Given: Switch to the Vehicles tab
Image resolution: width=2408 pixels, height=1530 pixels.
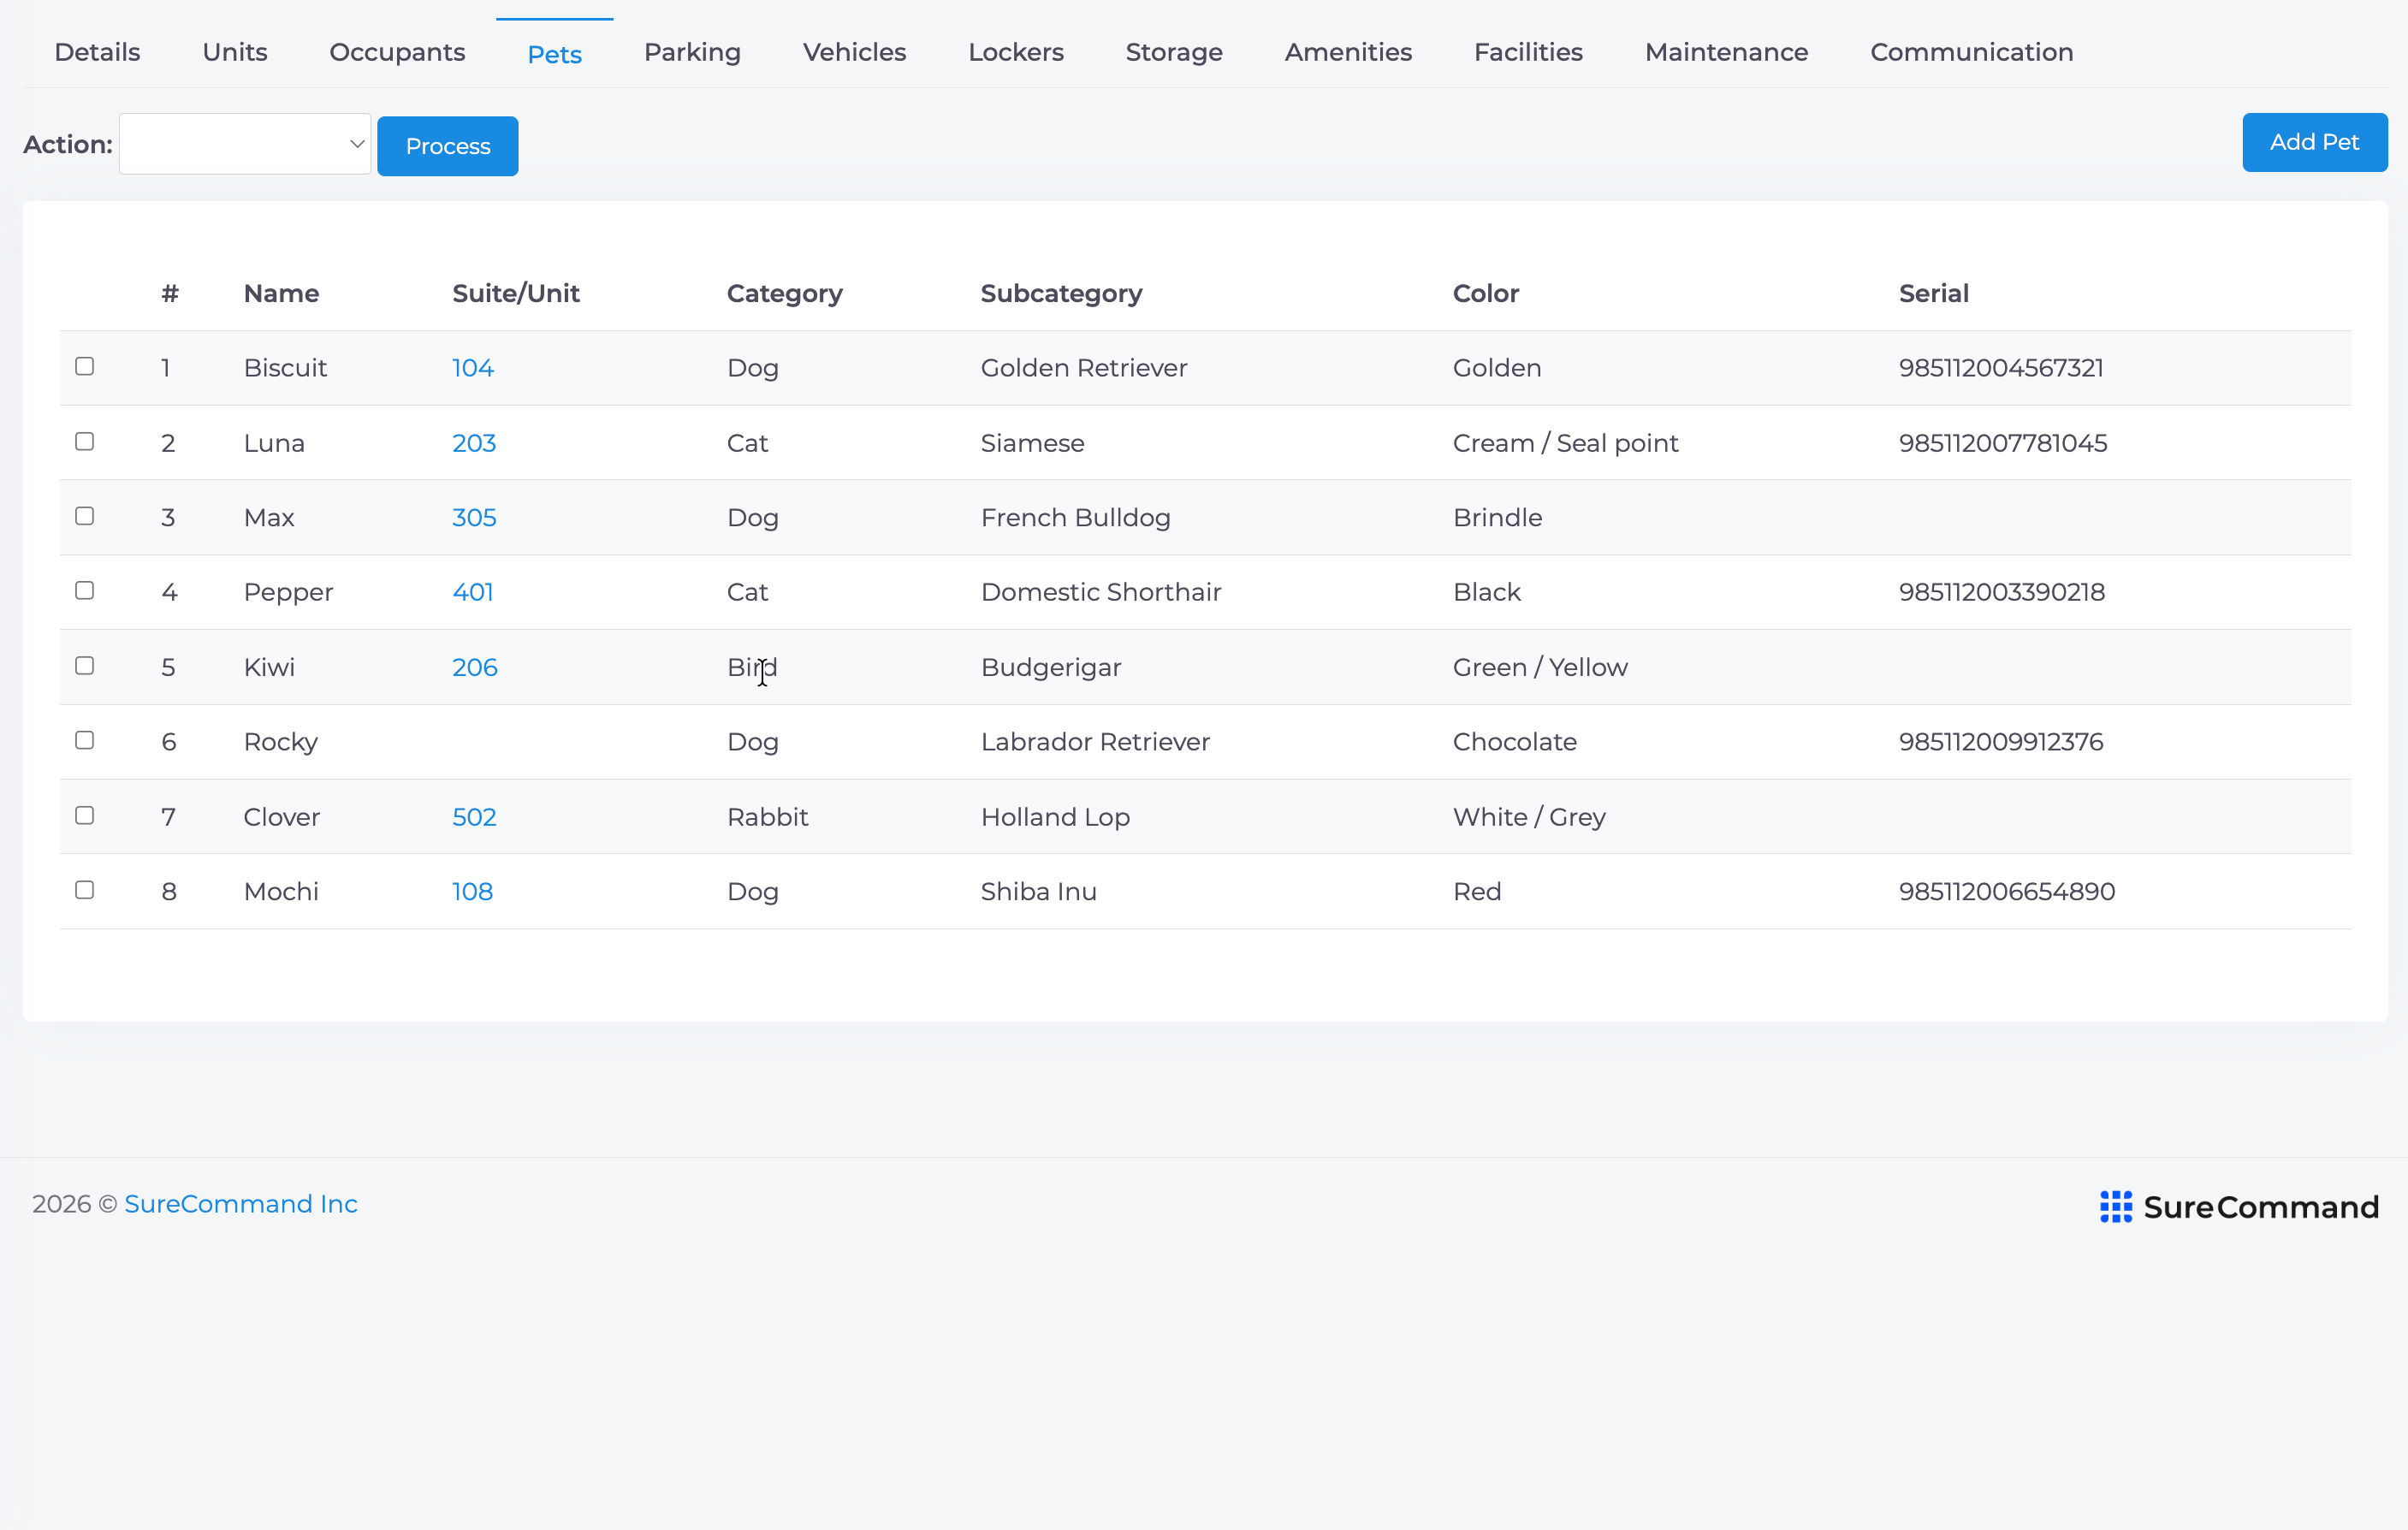Looking at the screenshot, I should (854, 52).
